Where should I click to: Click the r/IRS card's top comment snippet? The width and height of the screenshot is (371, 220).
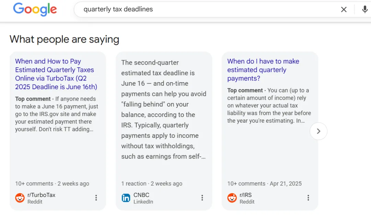click(269, 106)
